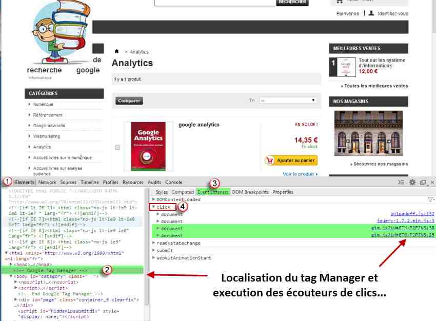436x321 pixels.
Task: Open Google adwords category
Action: (x=49, y=126)
